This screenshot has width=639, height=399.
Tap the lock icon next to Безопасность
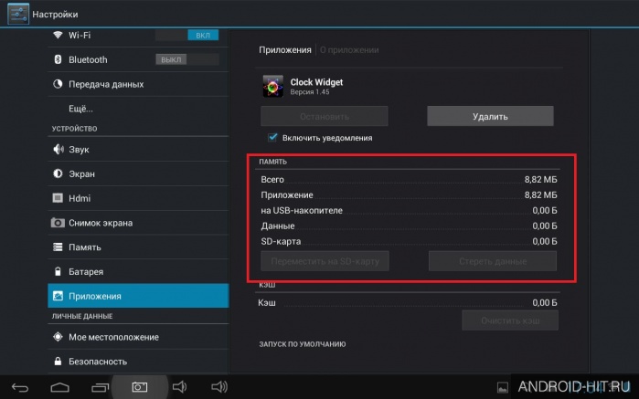click(58, 362)
